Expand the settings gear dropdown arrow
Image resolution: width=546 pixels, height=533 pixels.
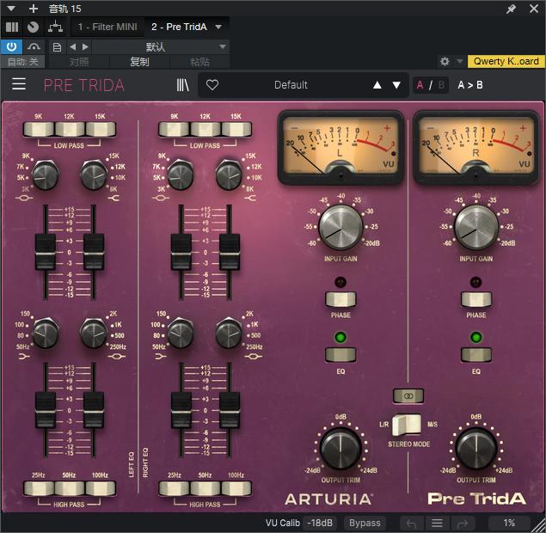click(x=460, y=61)
